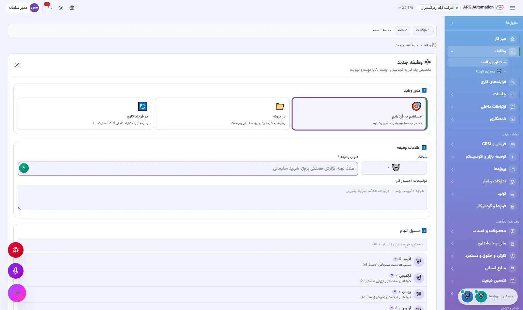Click the purple floating microphone button
The width and height of the screenshot is (523, 310).
tap(16, 271)
